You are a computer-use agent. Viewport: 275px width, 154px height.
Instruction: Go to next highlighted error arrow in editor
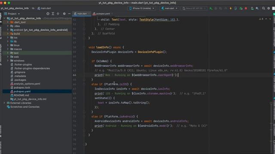coord(270,19)
